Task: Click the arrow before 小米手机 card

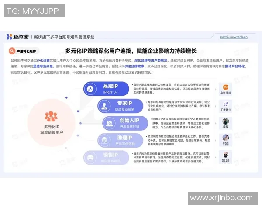Action: tap(215, 89)
